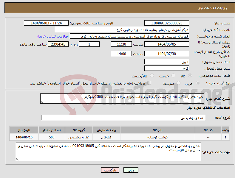235x178 pixels.
Task: Click the buyer organization name field
Action: (x=122, y=29)
